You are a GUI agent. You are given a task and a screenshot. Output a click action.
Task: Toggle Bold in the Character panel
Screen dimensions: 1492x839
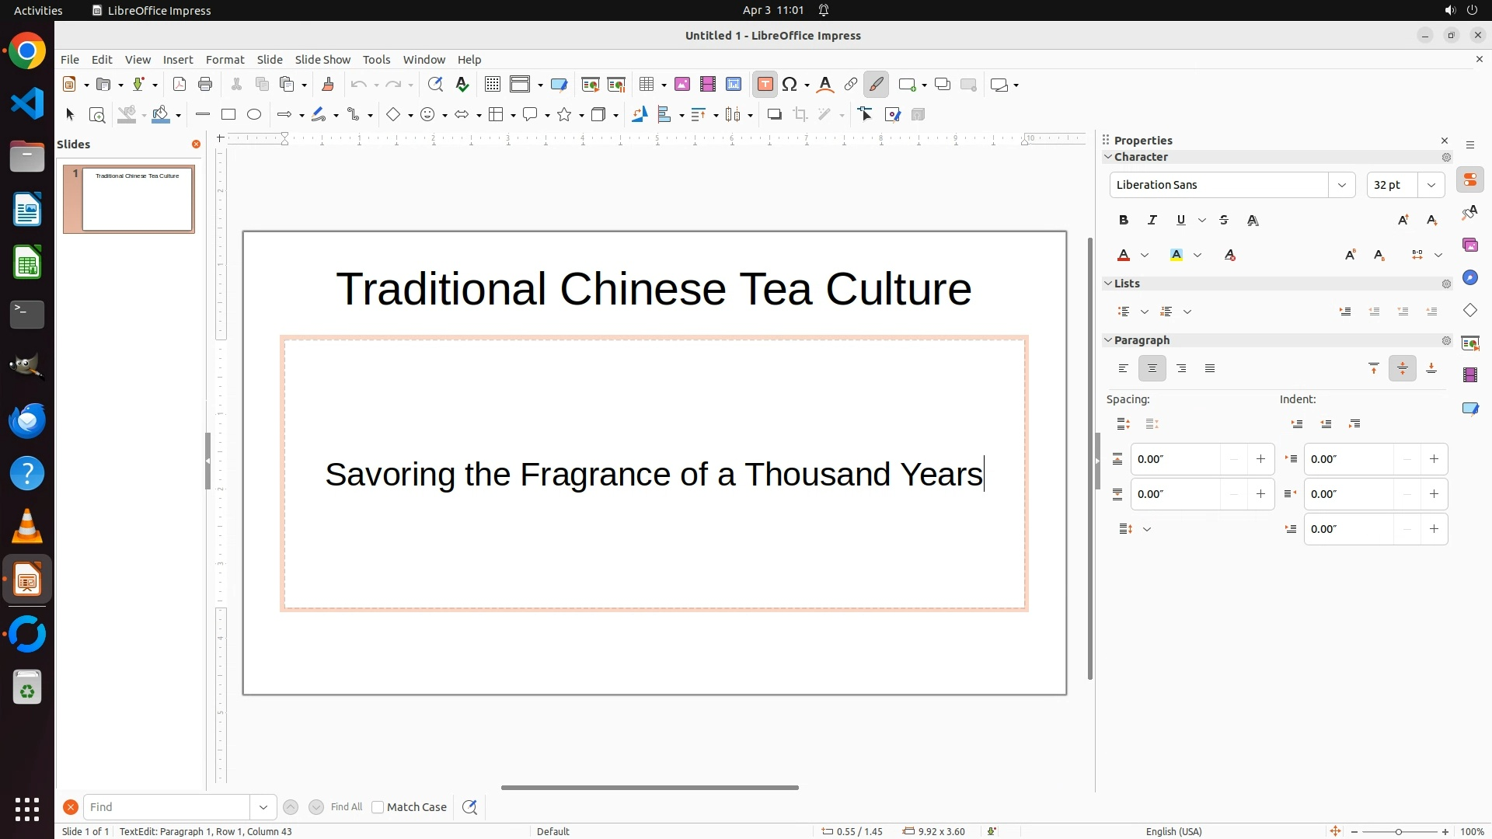coord(1124,221)
